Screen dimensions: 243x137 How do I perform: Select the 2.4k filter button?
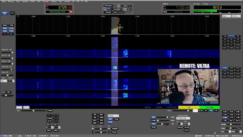click(x=225, y=118)
